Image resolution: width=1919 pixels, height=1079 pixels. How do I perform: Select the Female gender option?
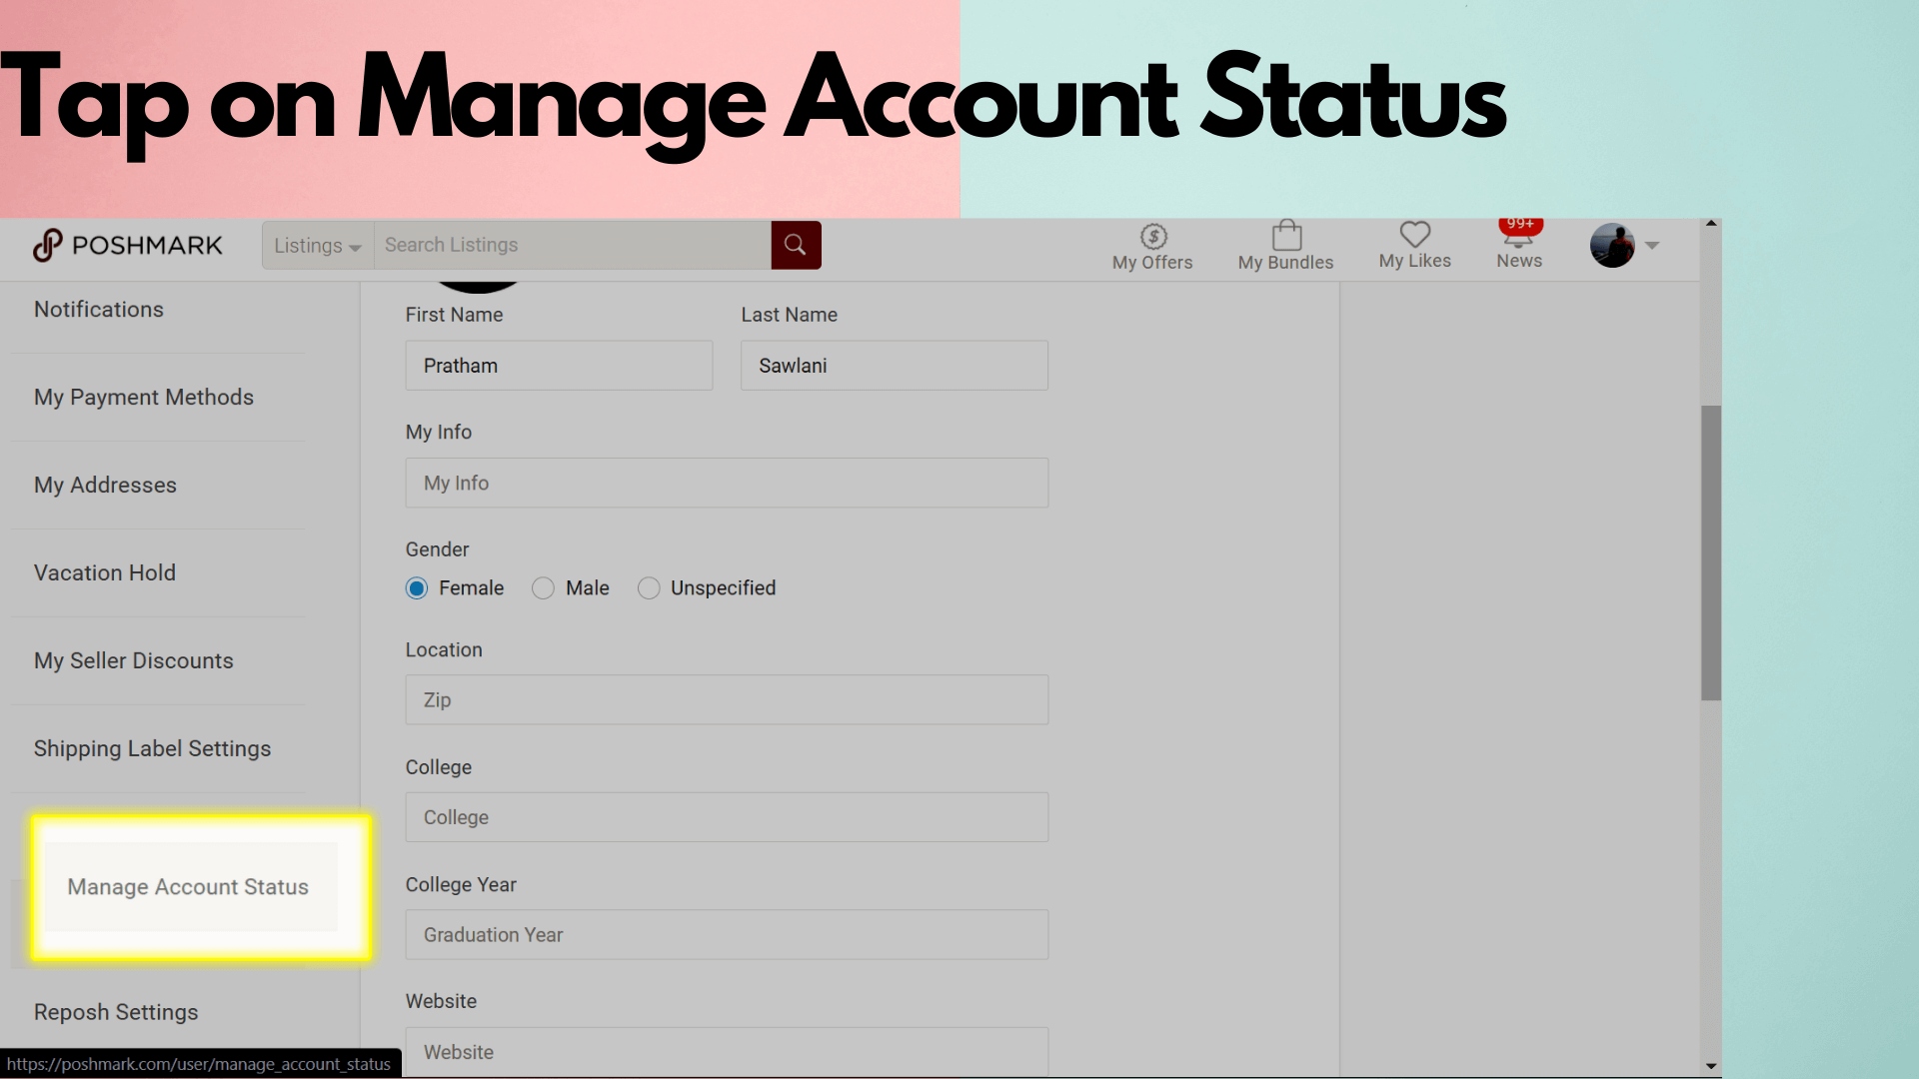(416, 588)
